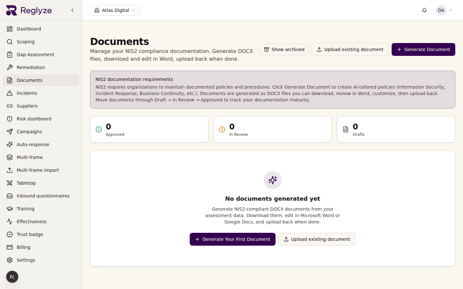Click the In Review count card

pyautogui.click(x=273, y=129)
